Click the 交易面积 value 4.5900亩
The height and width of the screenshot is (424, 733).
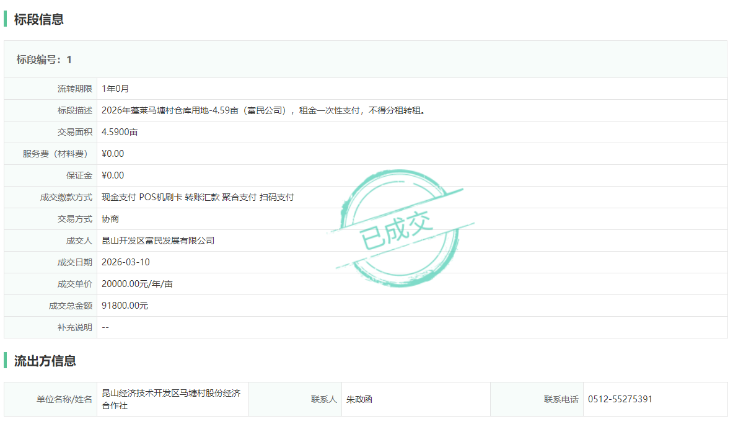(120, 132)
